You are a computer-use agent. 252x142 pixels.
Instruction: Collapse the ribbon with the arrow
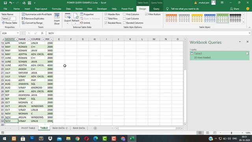[249, 28]
